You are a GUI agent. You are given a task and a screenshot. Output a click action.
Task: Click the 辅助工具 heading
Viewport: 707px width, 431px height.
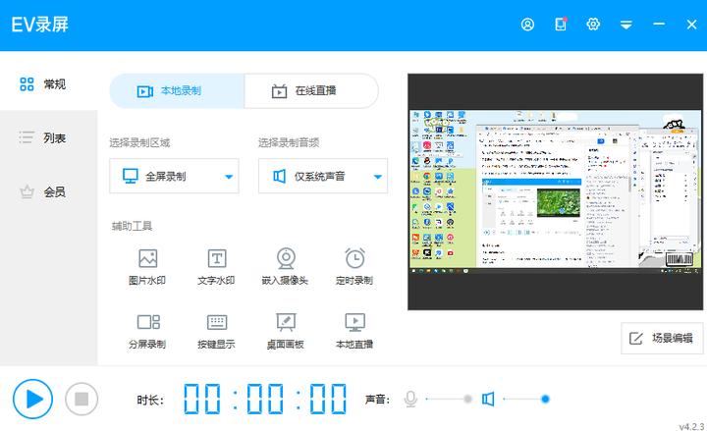click(133, 226)
